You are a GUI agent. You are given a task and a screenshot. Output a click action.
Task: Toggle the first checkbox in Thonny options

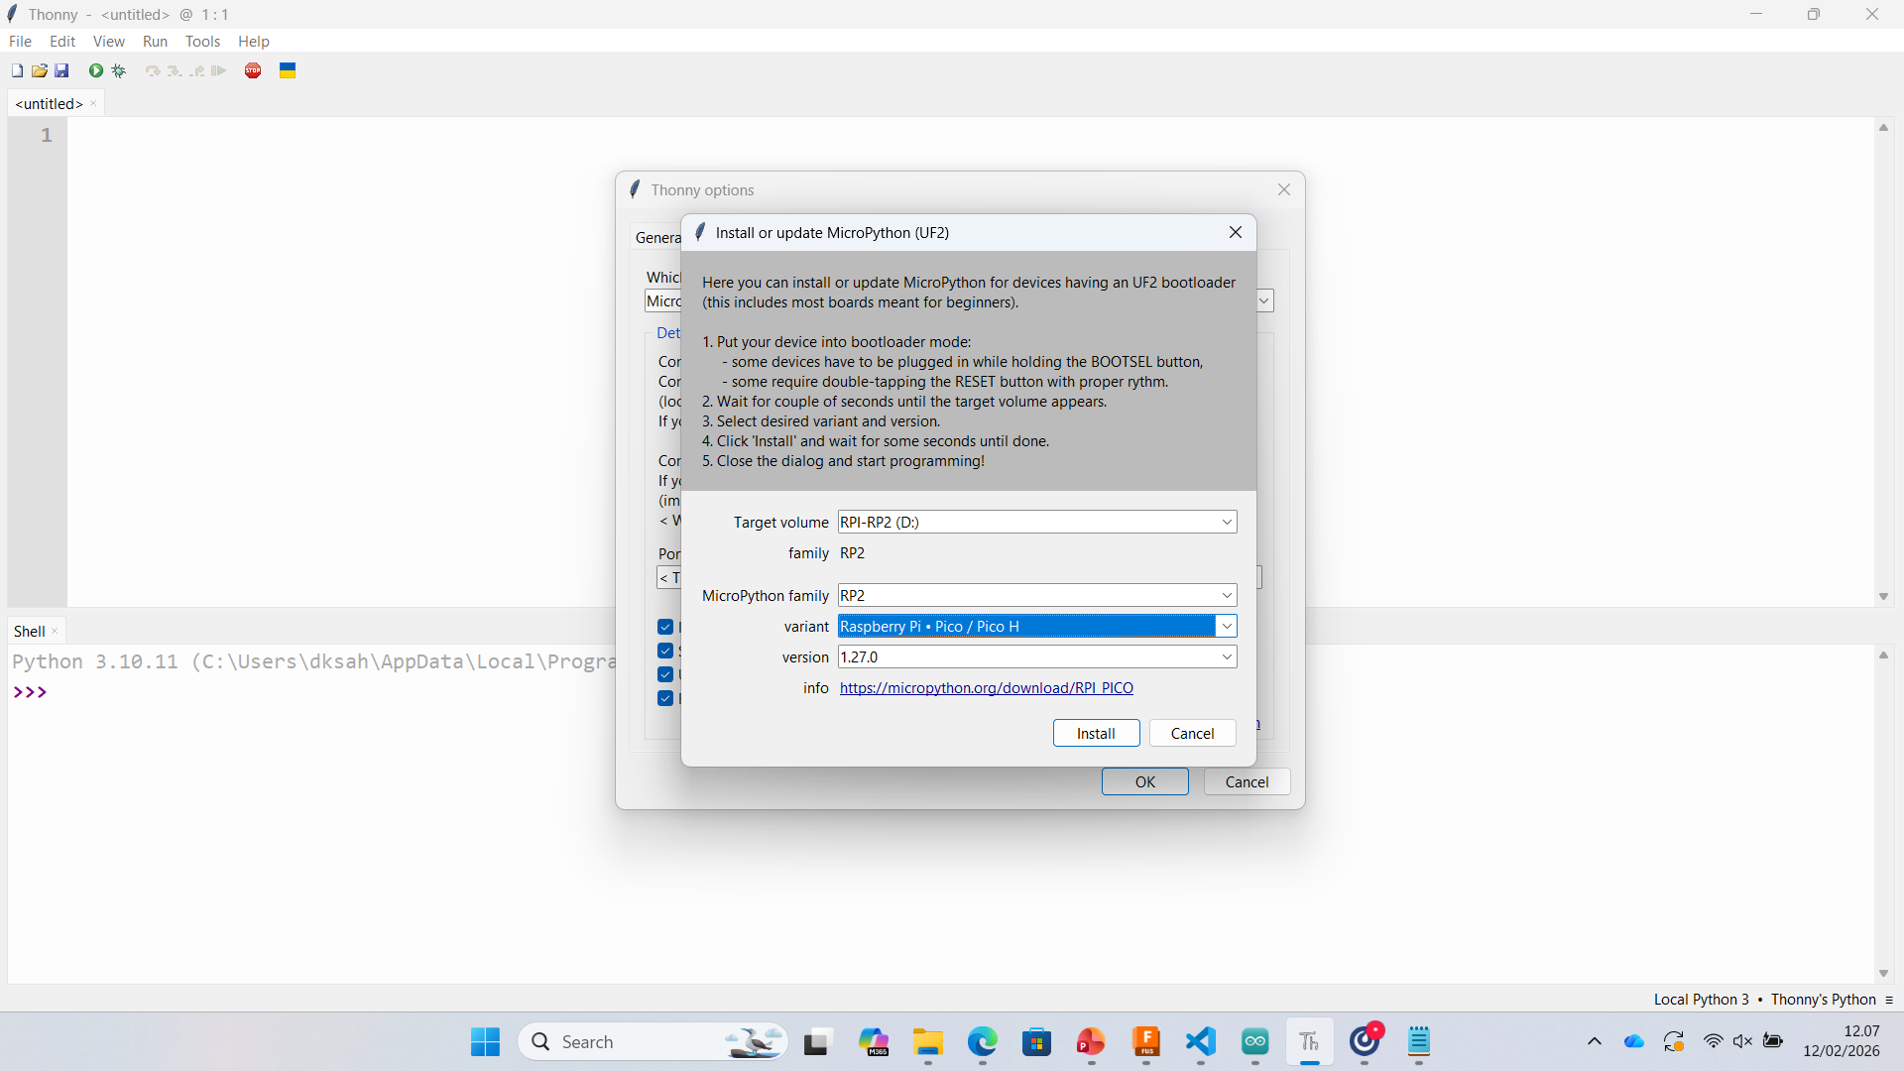665,627
